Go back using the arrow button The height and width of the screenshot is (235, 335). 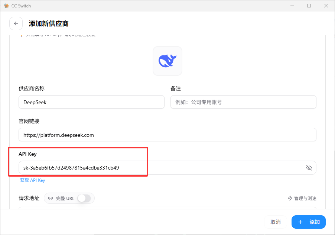click(16, 23)
